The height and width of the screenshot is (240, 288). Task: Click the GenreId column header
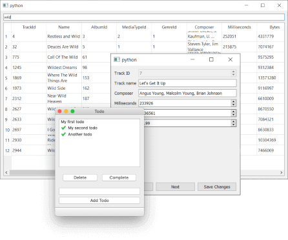[x=169, y=27]
